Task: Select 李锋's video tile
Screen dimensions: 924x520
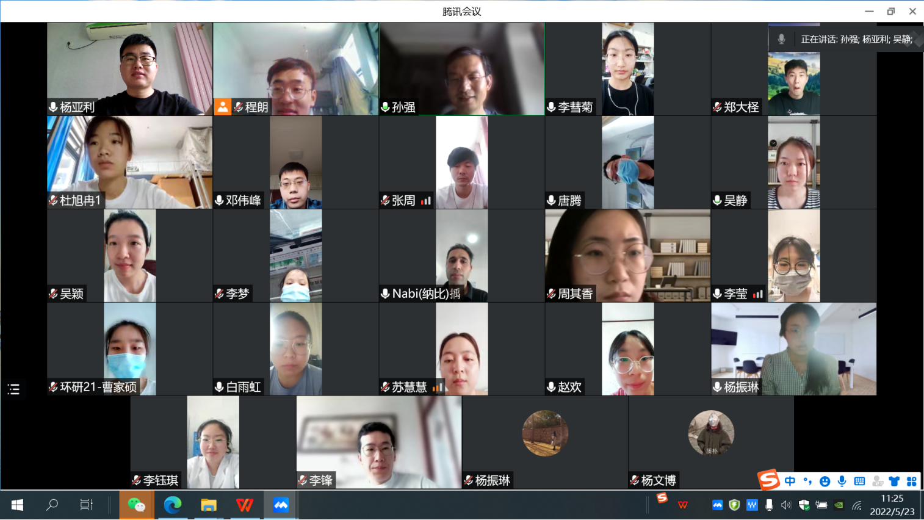Action: [x=379, y=442]
